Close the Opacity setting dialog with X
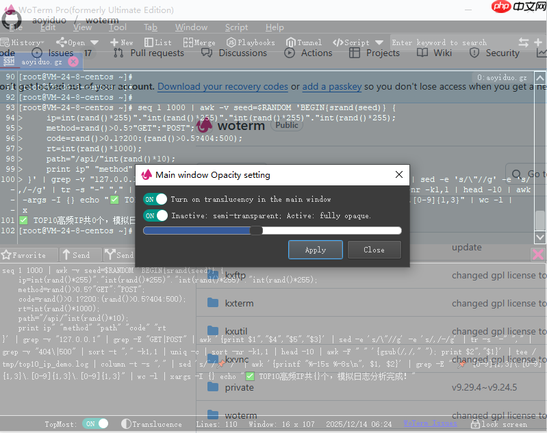 coord(399,174)
